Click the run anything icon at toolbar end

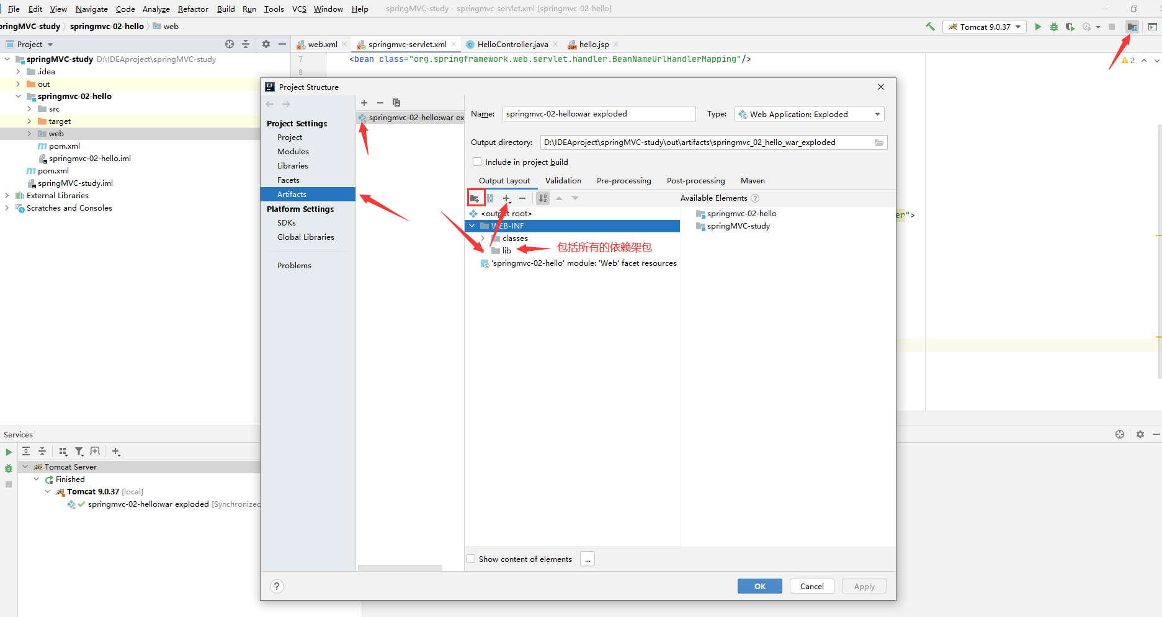click(x=1153, y=27)
